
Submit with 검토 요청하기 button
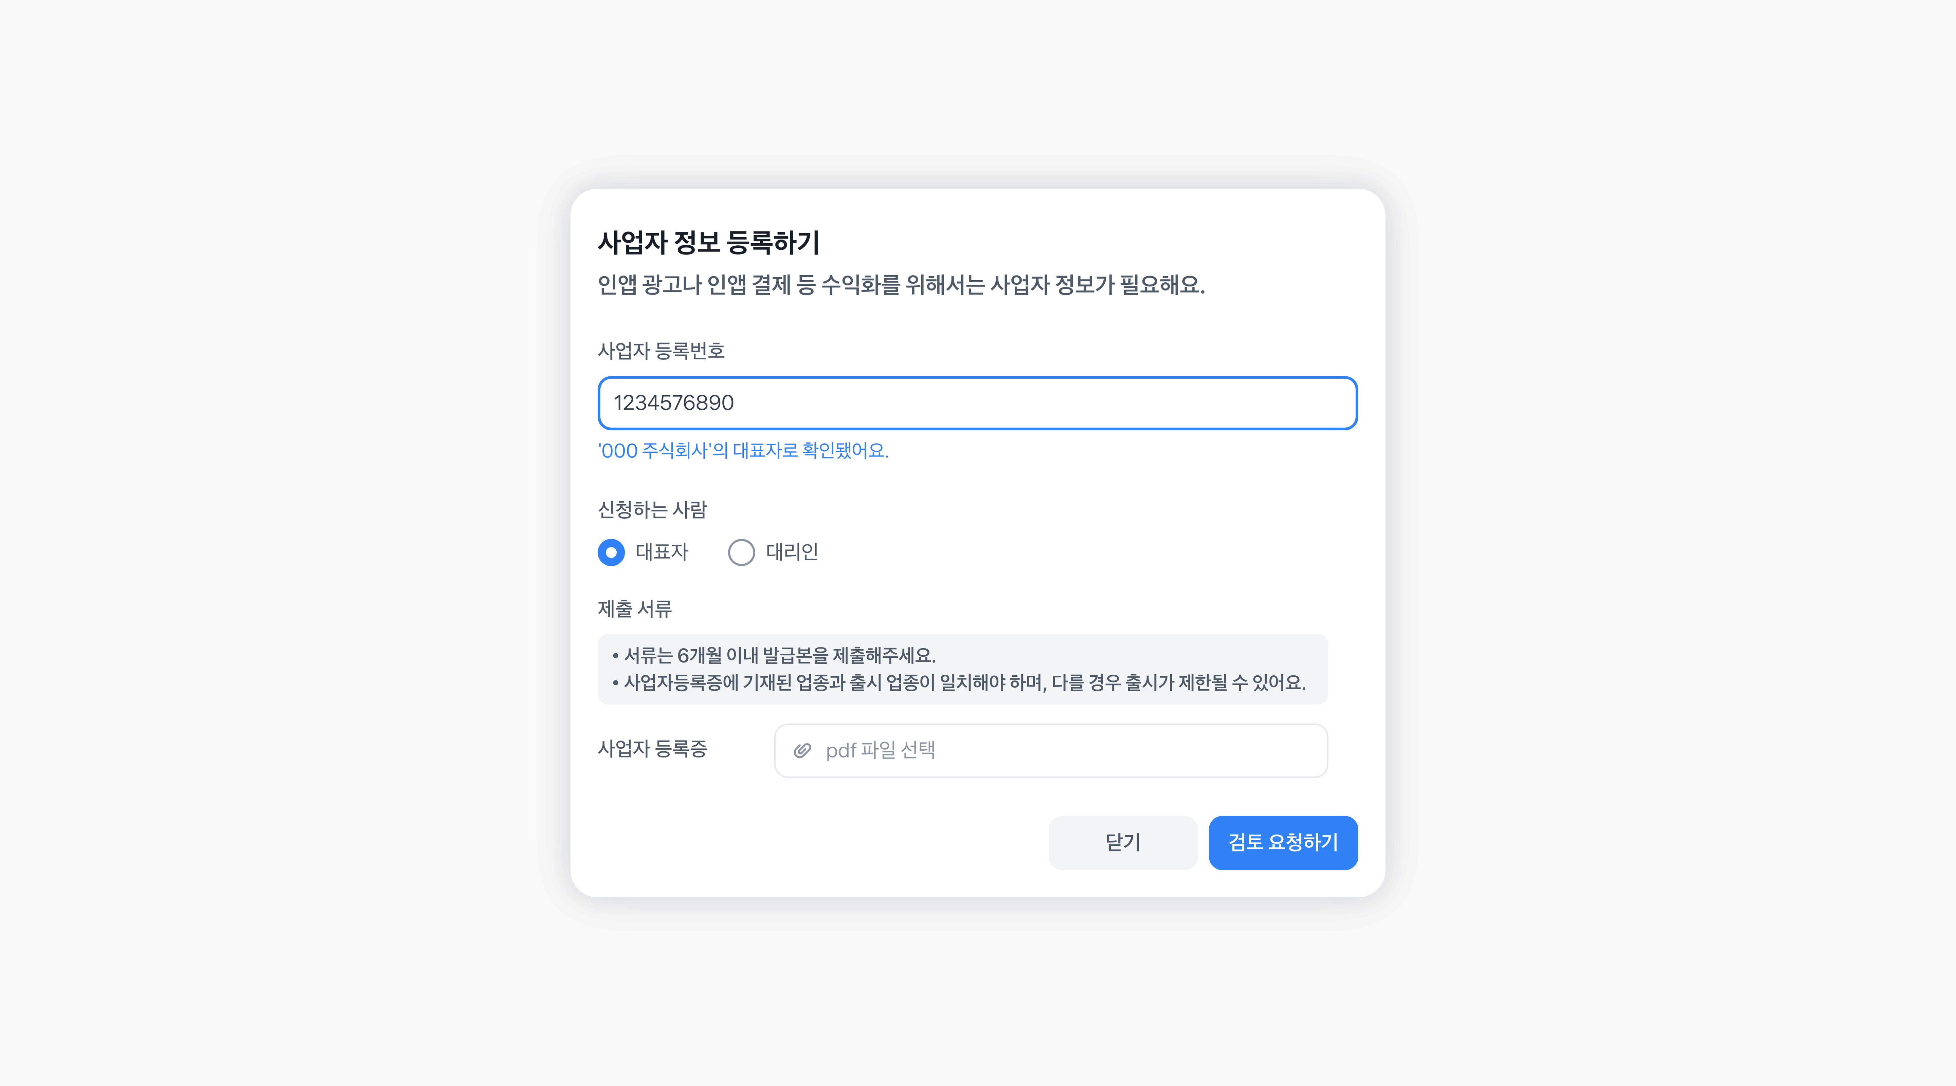1283,842
